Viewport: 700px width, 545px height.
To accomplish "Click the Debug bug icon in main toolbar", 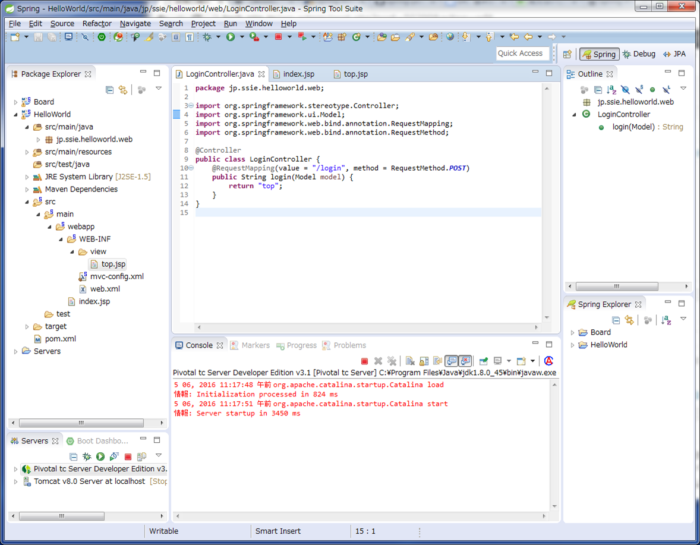I will coord(207,37).
